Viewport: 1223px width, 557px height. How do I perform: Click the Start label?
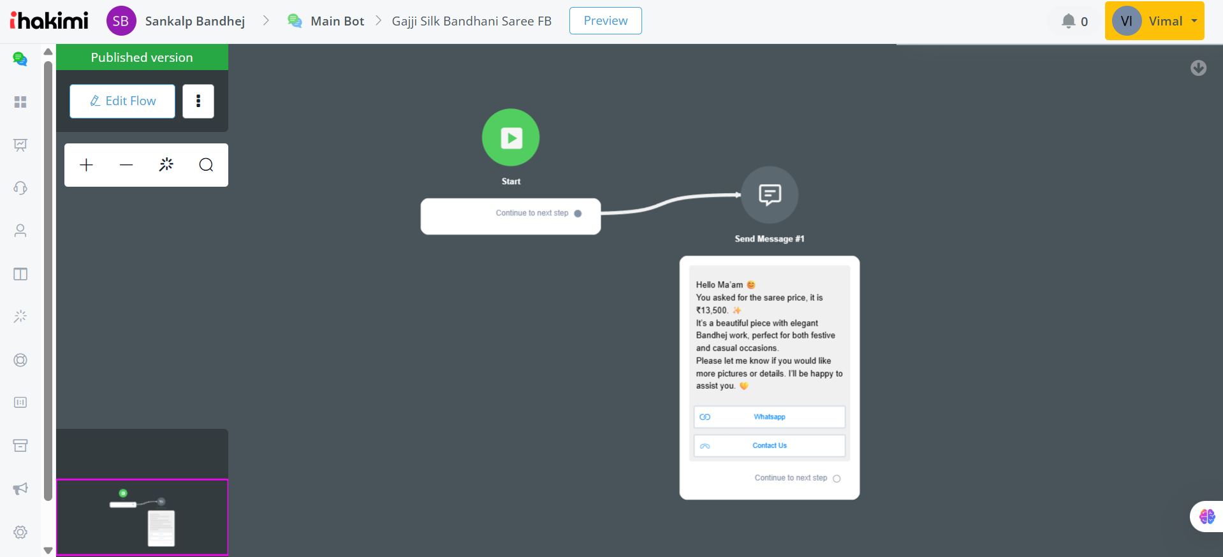click(x=511, y=182)
